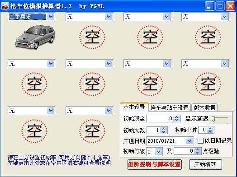Expand the middle row first slot car dropdown
Viewport: 237px width, 177px height.
click(x=51, y=64)
